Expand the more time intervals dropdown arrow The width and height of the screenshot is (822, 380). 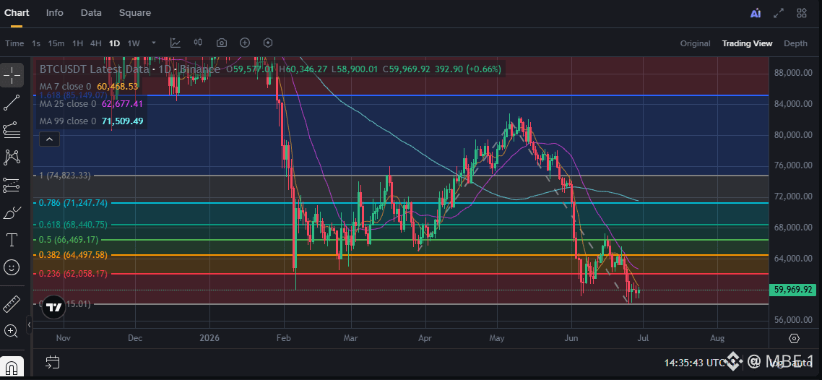[x=154, y=43]
